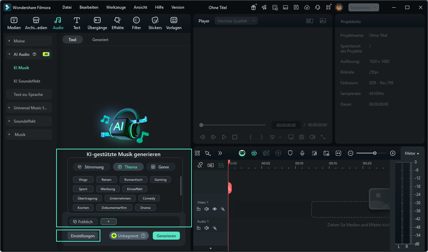Expand more timeline tools double chevron
Screen dimensions: 428x252
(x=220, y=153)
